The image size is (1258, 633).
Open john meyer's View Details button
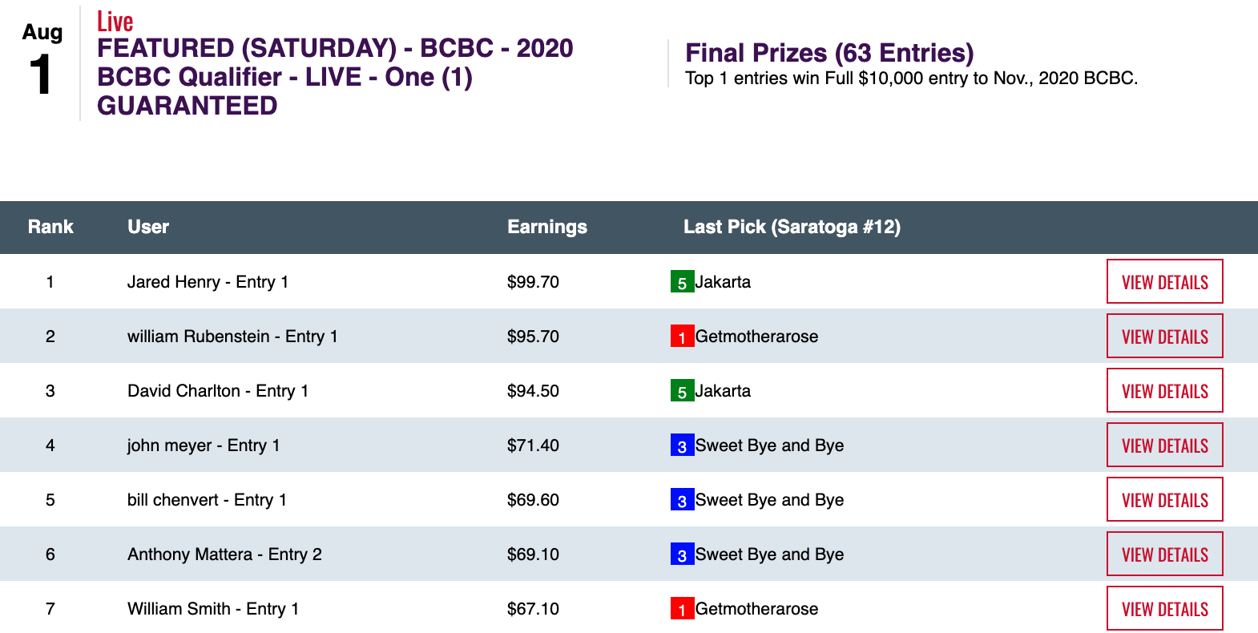1164,446
